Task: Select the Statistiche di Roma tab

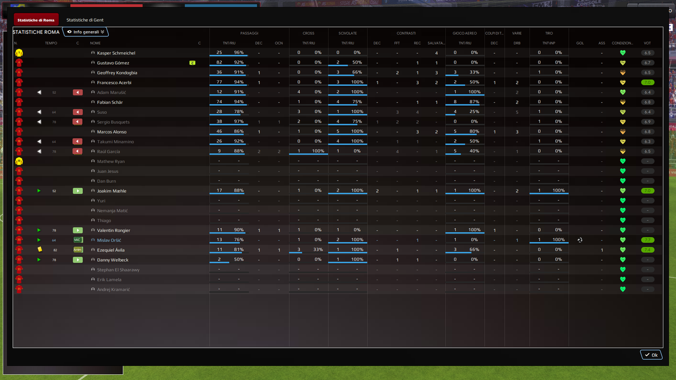Action: pos(36,20)
